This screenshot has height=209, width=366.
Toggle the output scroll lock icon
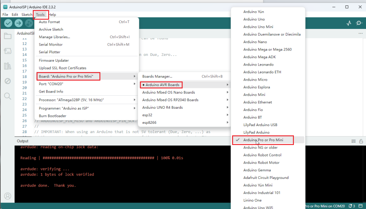coord(361,142)
